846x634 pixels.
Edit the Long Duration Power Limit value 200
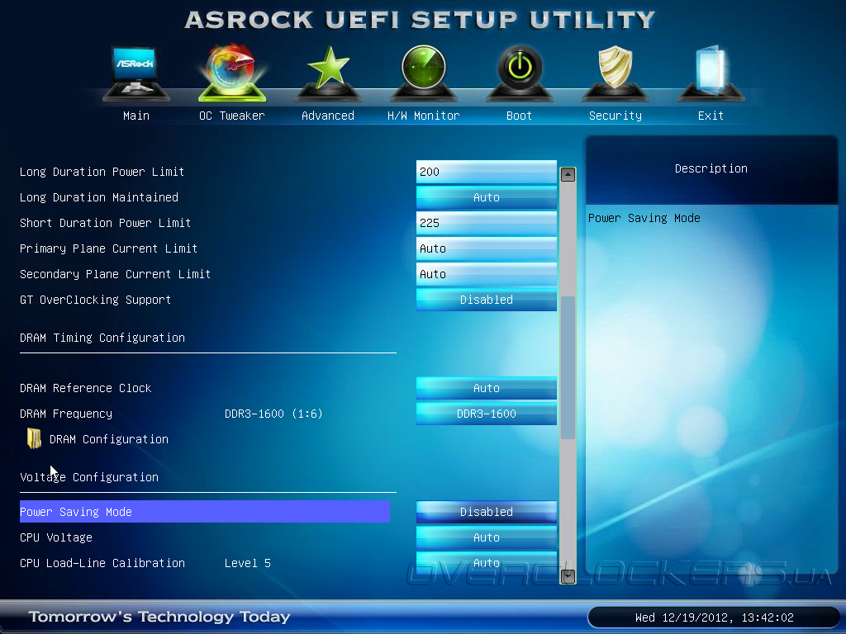[486, 172]
